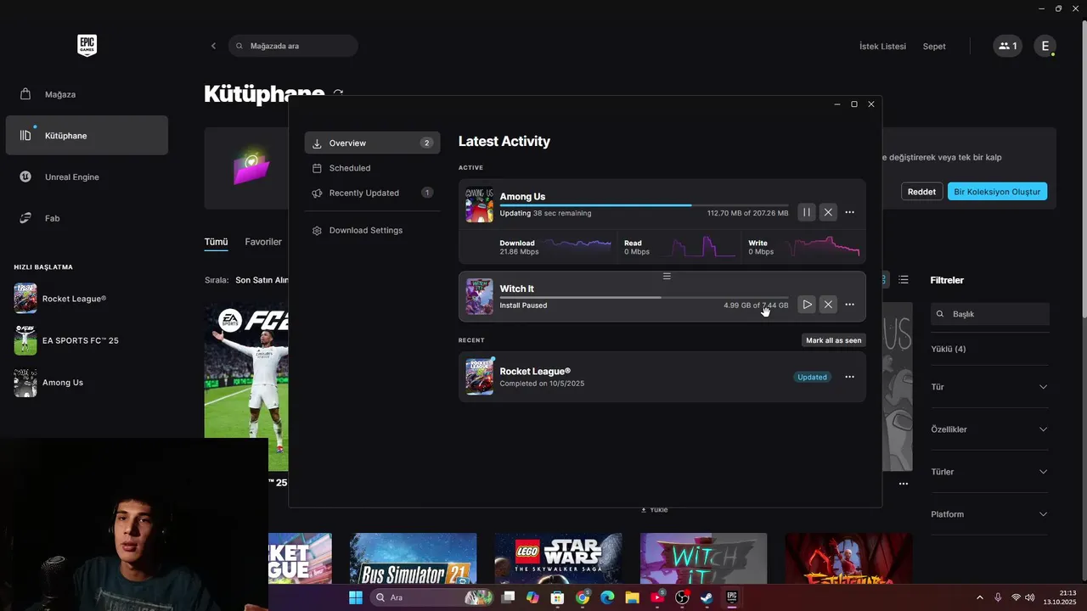
Task: Grab the Witch It queue reorder handle
Action: tap(667, 277)
